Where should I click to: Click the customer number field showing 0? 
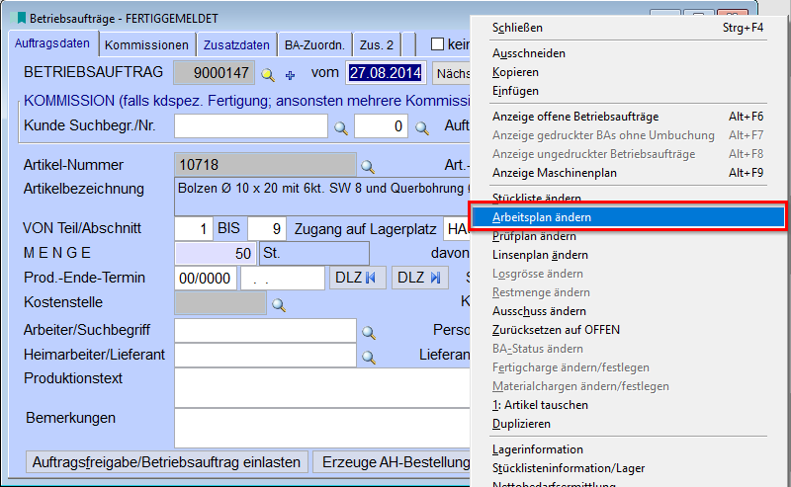(381, 126)
